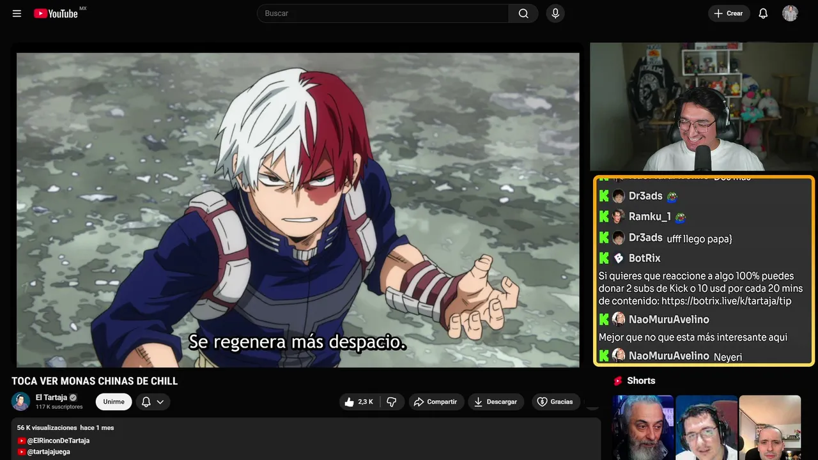
Task: Dislike the video with thumbs-down
Action: (392, 402)
